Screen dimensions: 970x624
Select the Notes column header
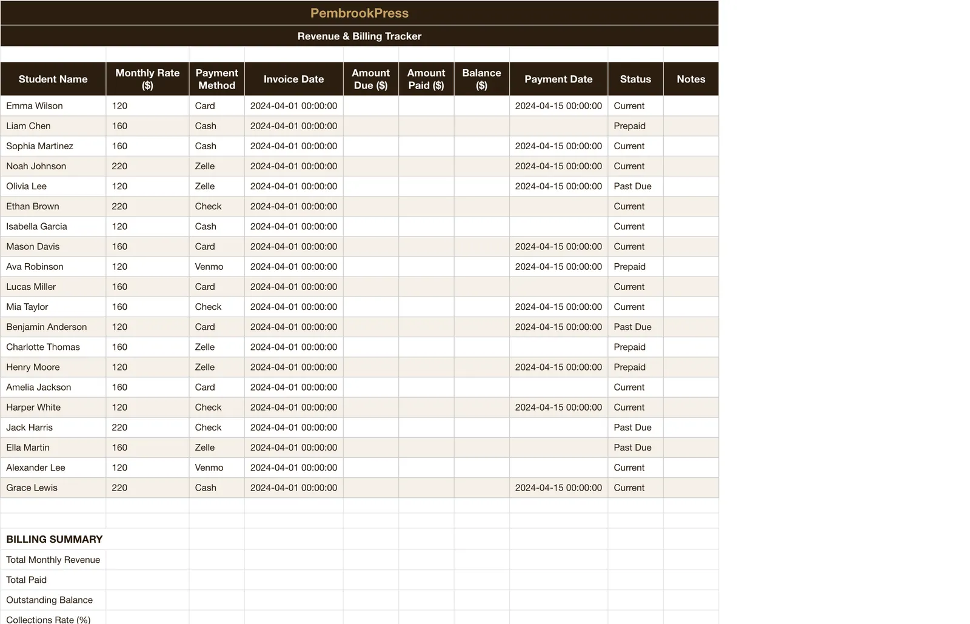(691, 79)
